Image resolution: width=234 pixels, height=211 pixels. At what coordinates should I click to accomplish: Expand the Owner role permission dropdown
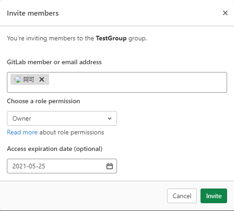click(62, 118)
